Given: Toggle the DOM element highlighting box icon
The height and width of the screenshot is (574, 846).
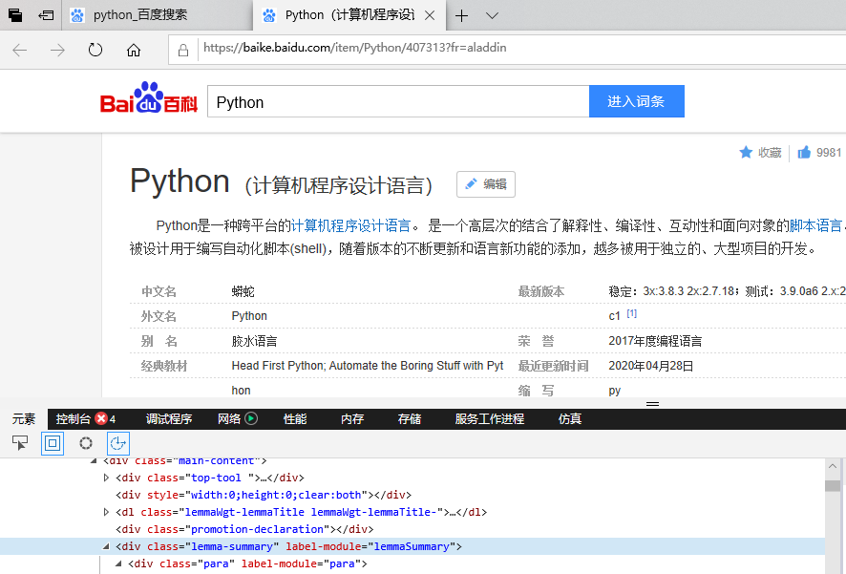Looking at the screenshot, I should pyautogui.click(x=53, y=443).
